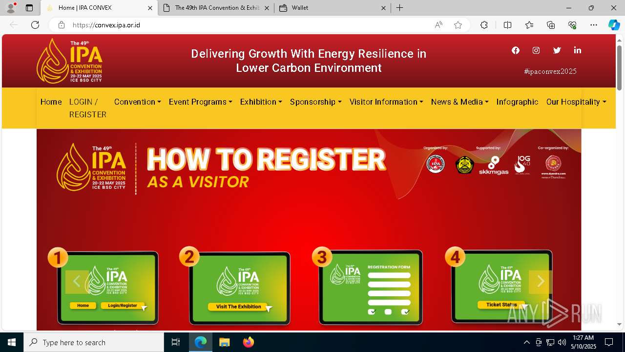Close the Wallet tab
Screen dimensions: 625x352
[383, 8]
